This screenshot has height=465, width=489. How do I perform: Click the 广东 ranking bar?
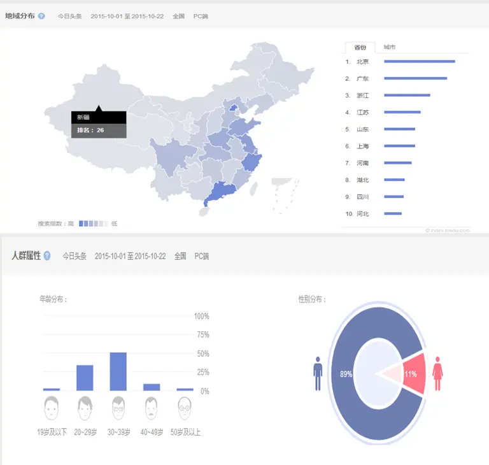pyautogui.click(x=415, y=78)
